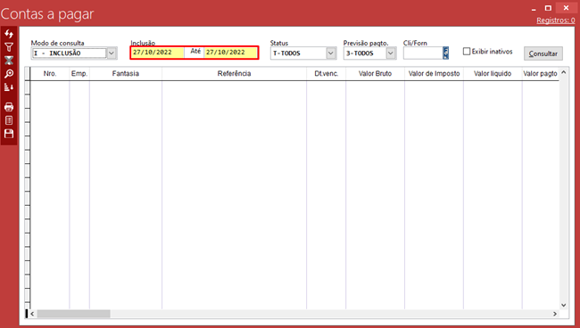Screen dimensions: 580x328
Task: Click the Cli/Forn text field
Action: pyautogui.click(x=423, y=53)
